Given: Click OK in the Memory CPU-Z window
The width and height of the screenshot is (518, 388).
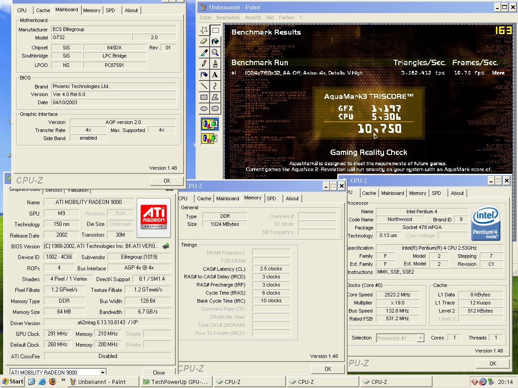Looking at the screenshot, I should (x=328, y=369).
